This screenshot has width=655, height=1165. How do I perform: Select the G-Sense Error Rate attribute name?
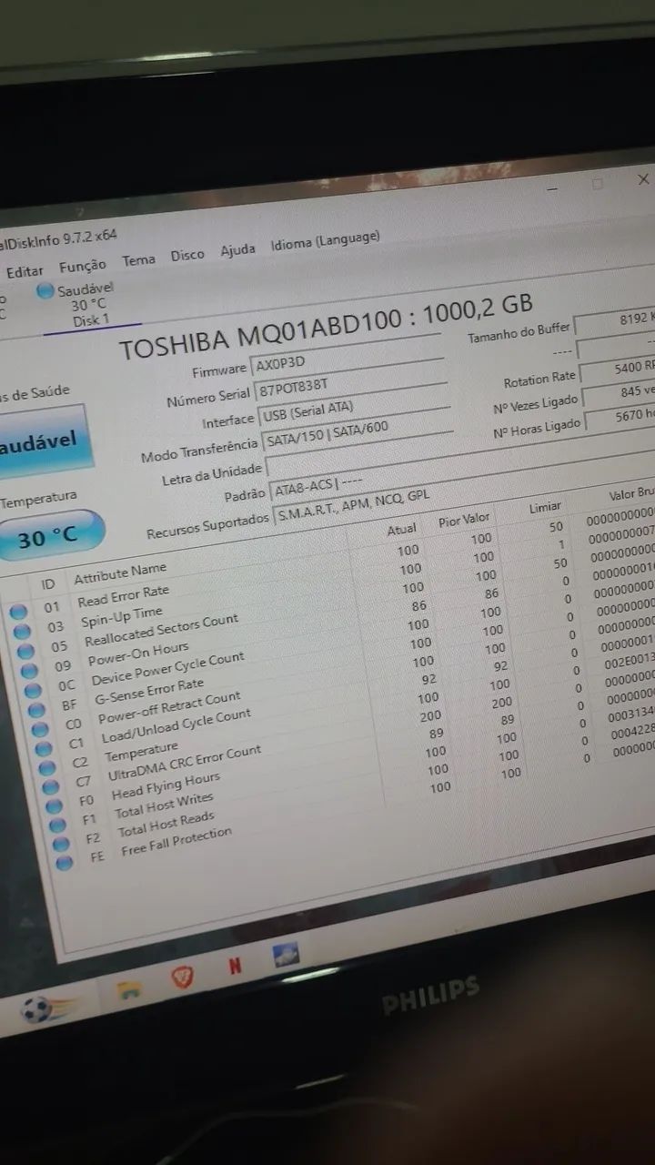(150, 693)
